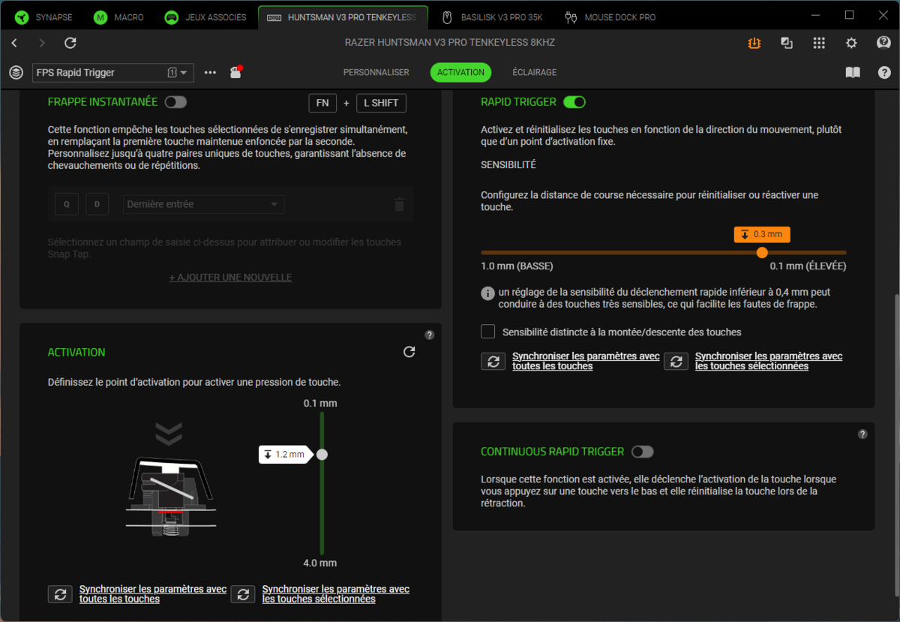900x622 pixels.
Task: Go forward with the right arrow icon
Action: click(x=42, y=44)
